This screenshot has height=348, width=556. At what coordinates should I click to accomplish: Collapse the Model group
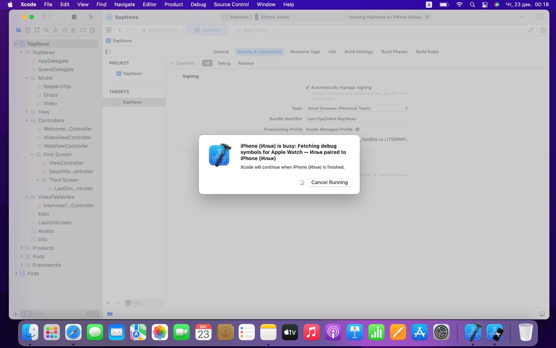[x=27, y=78]
